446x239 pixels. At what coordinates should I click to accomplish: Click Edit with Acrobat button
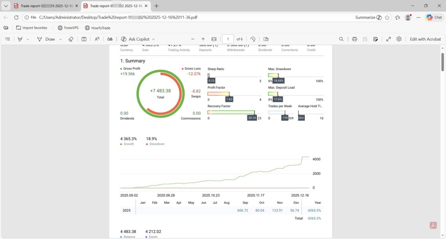(x=425, y=39)
